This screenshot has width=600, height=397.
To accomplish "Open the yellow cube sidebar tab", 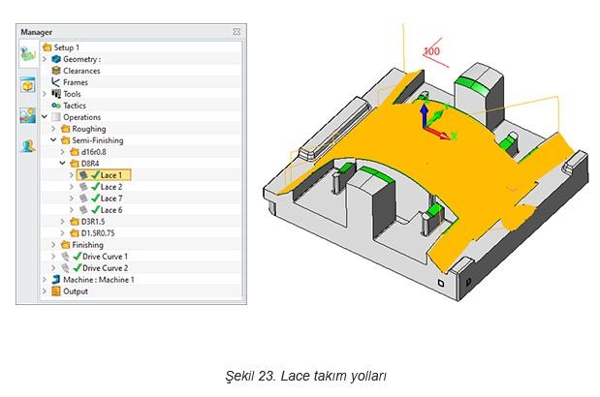I will click(x=27, y=84).
